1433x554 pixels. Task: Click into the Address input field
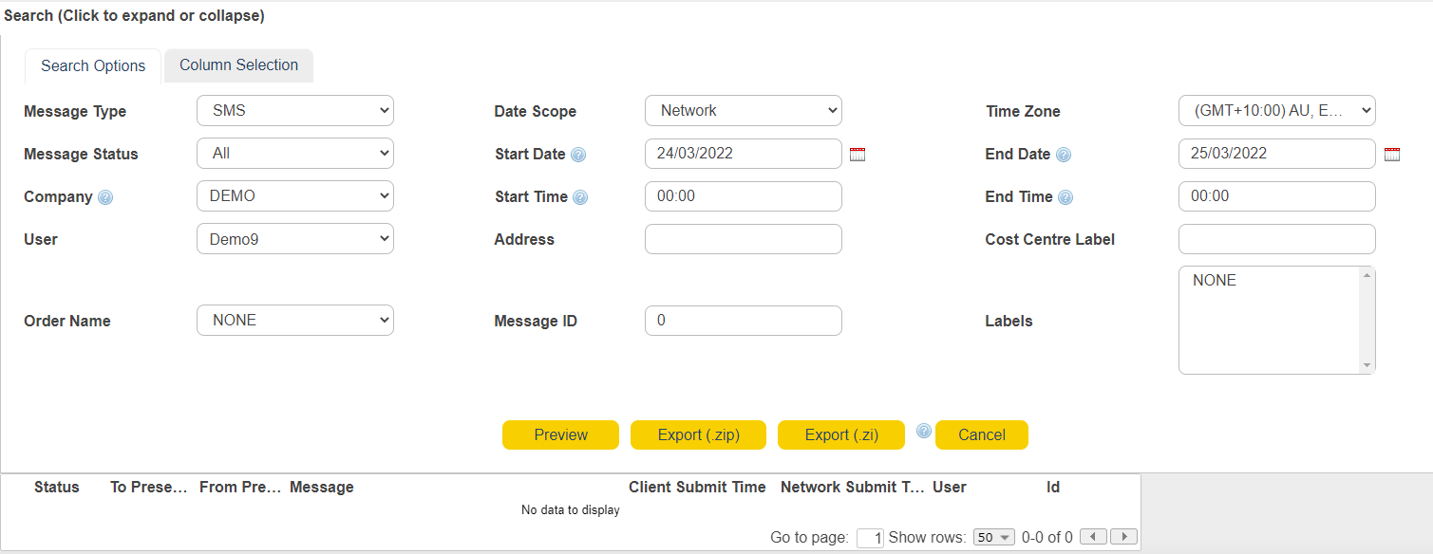[743, 239]
